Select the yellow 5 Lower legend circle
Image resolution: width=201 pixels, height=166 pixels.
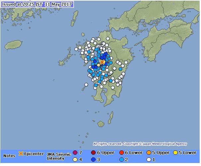tap(175, 153)
